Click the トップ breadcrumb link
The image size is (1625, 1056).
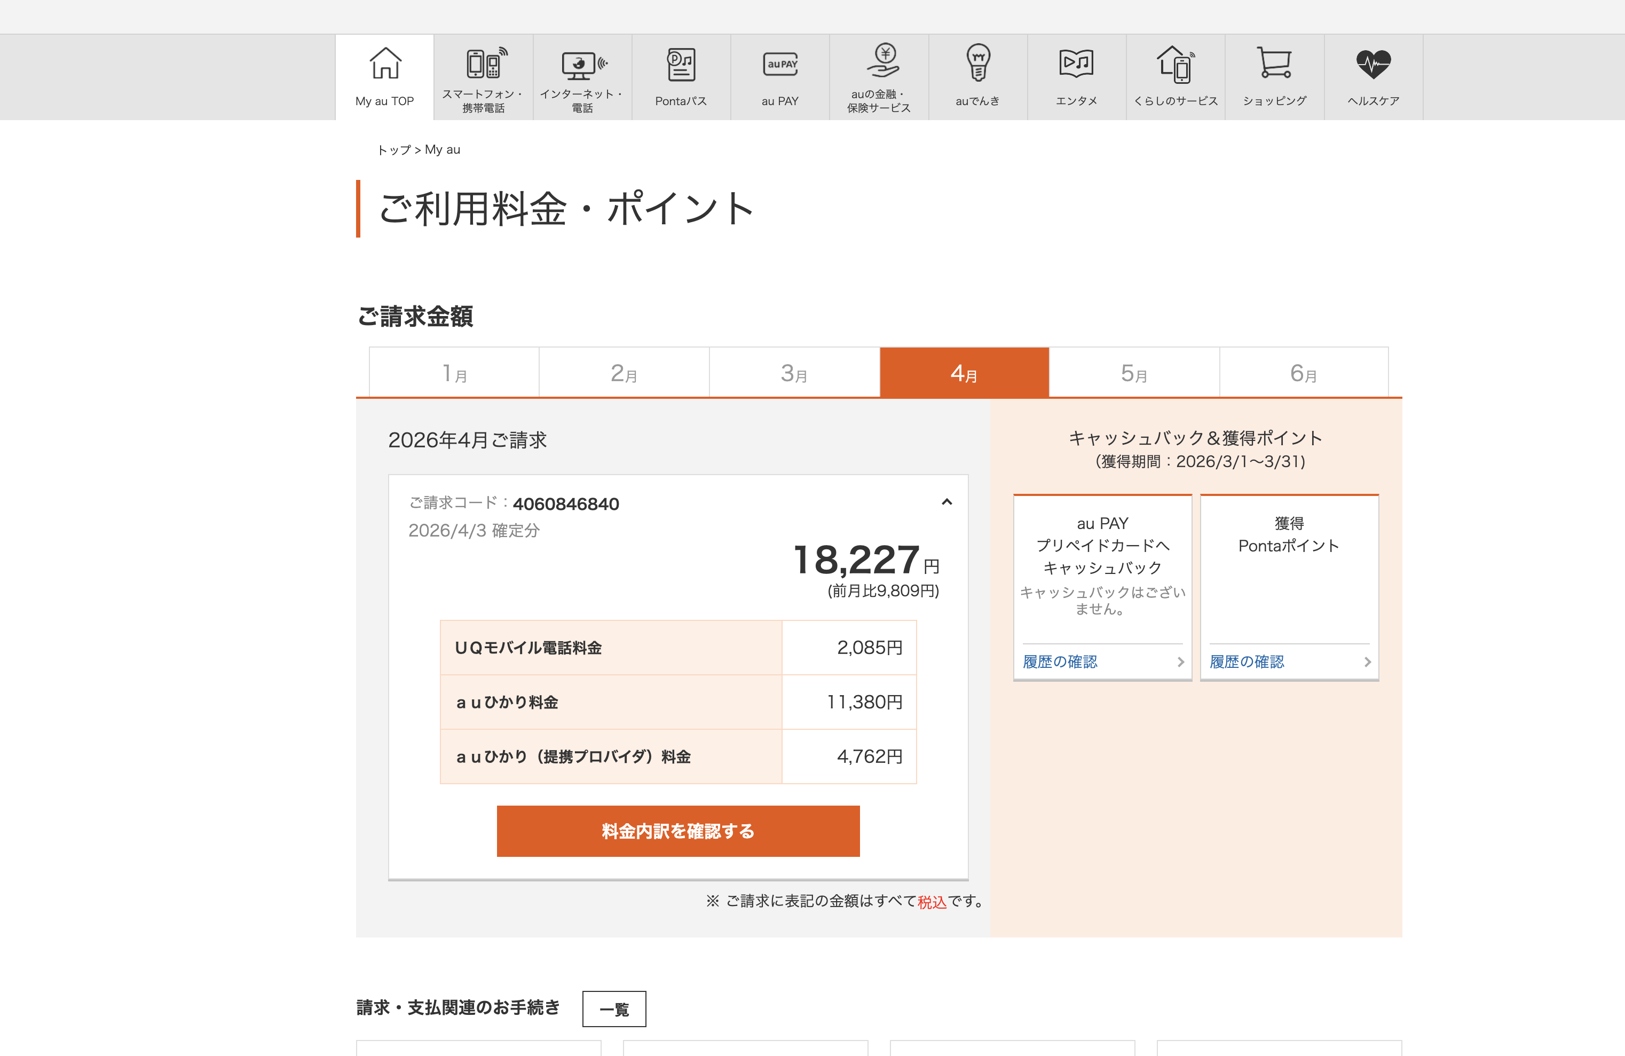pos(394,149)
